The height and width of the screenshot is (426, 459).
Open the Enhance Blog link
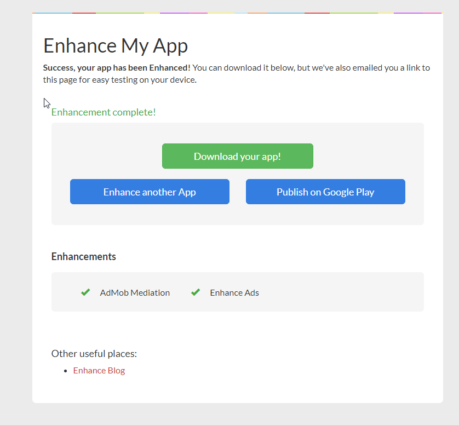pyautogui.click(x=99, y=370)
